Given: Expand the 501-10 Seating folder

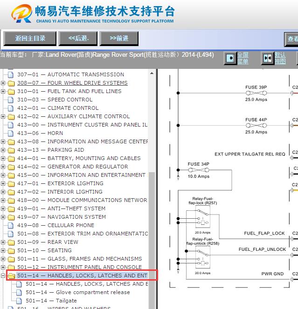Looking at the screenshot, I should coord(3,251).
